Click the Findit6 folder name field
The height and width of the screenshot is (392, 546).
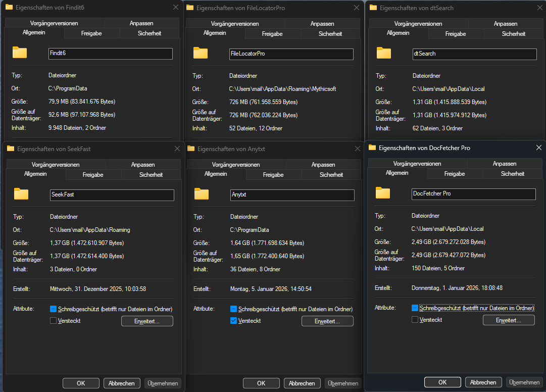coord(110,54)
